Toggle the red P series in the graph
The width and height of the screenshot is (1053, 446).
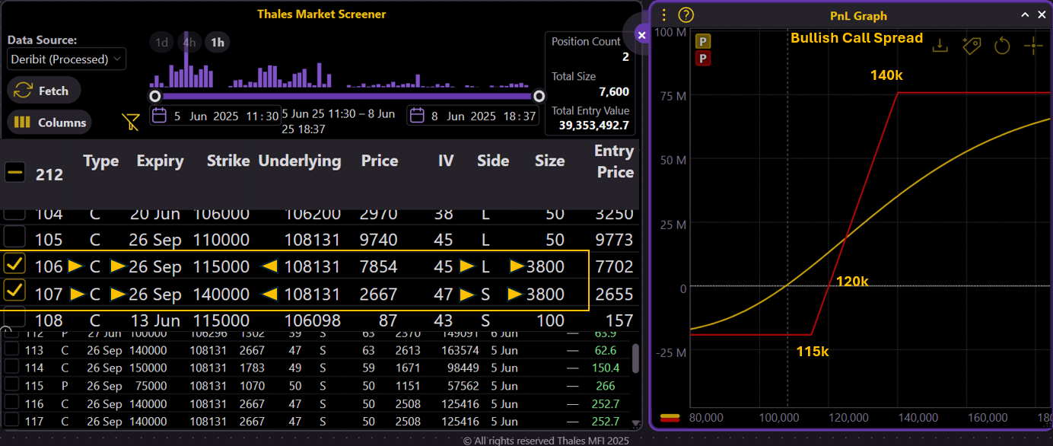point(703,58)
